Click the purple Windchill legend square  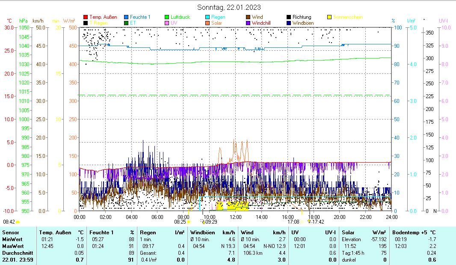click(x=248, y=23)
